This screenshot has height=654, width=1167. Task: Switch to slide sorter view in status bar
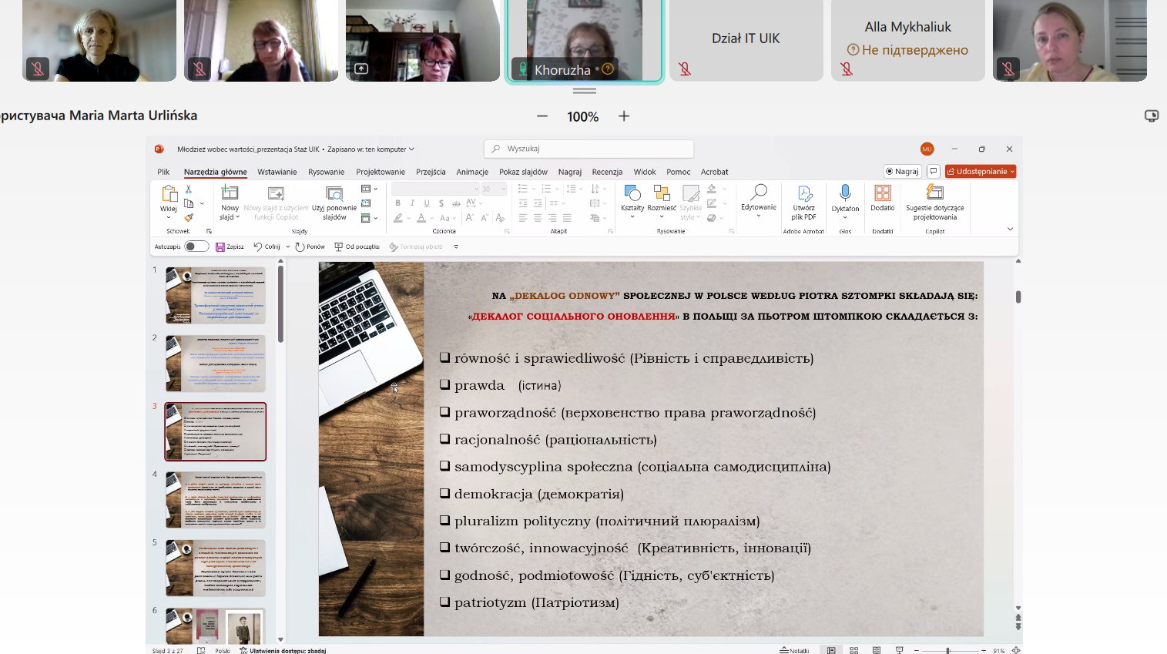click(x=853, y=650)
